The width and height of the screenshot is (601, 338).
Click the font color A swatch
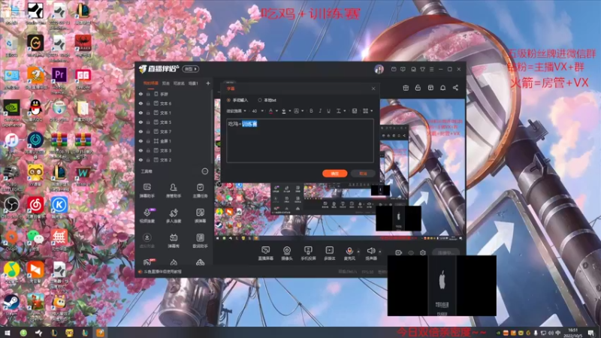click(270, 111)
